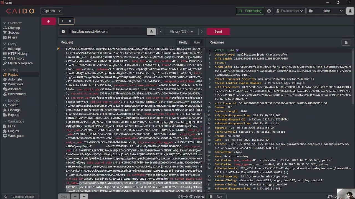Viewport: 355px width, 199px height.
Task: Open the Environment sidebar page
Action: 17,94
